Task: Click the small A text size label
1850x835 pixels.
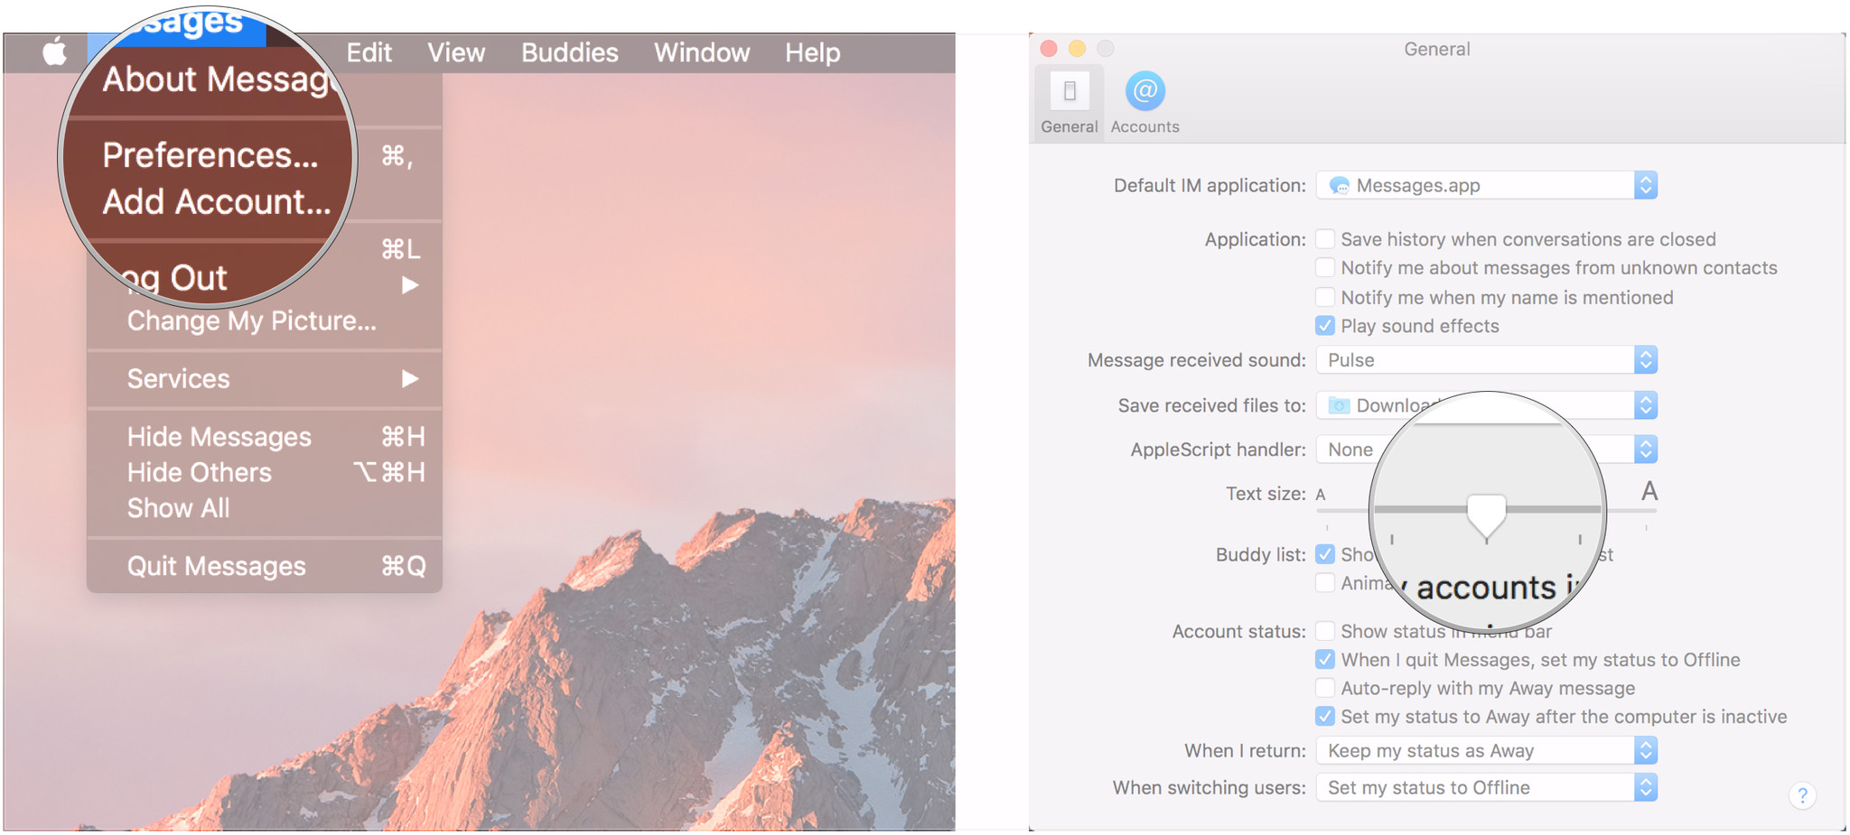Action: pos(1321,495)
